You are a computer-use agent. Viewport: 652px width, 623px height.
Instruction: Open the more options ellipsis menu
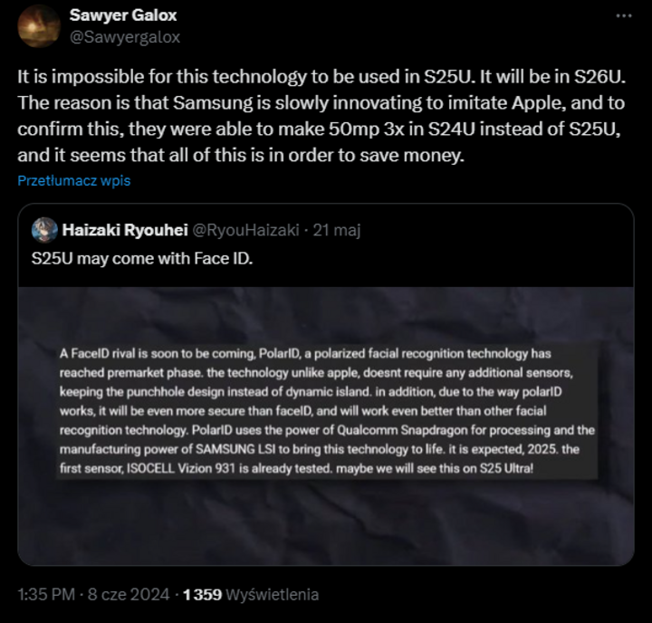point(625,16)
